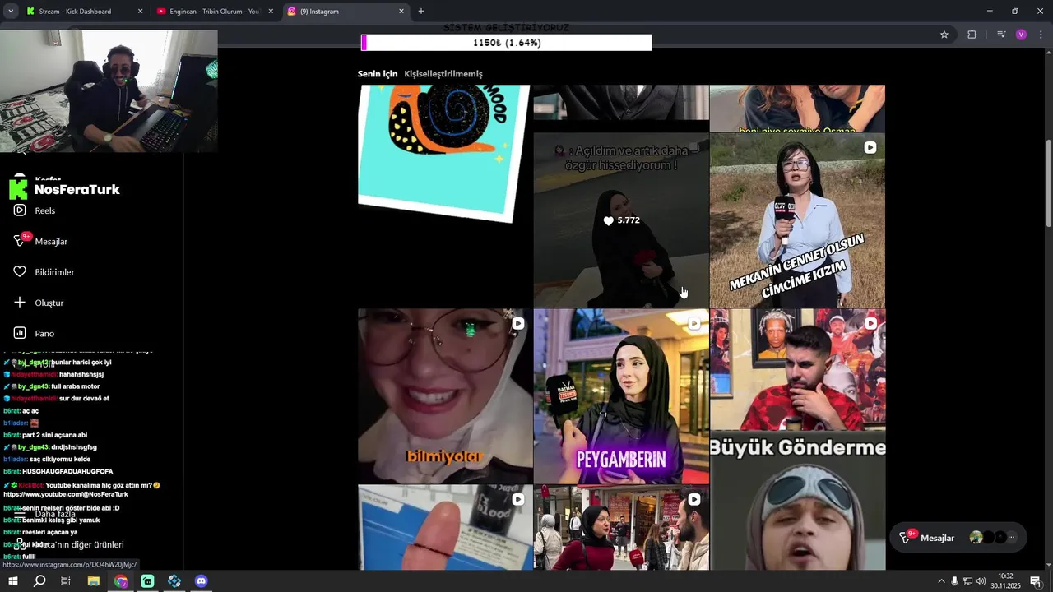The image size is (1053, 592).
Task: Open volume control in system tray
Action: click(981, 581)
